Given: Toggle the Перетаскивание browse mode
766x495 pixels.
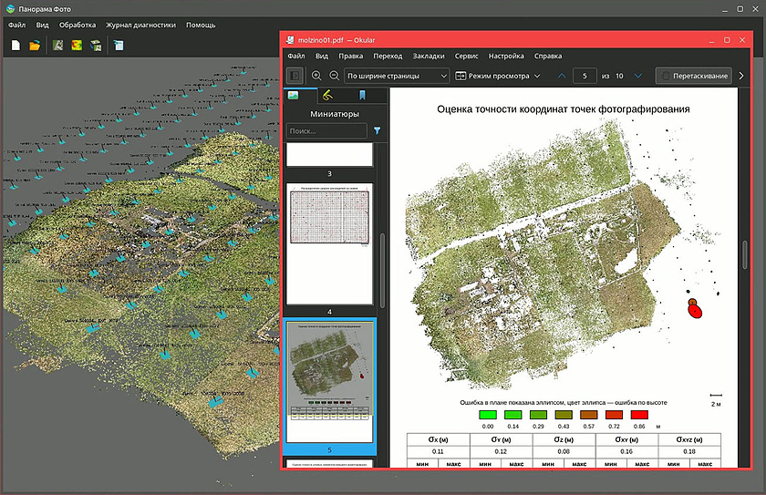Looking at the screenshot, I should 695,76.
